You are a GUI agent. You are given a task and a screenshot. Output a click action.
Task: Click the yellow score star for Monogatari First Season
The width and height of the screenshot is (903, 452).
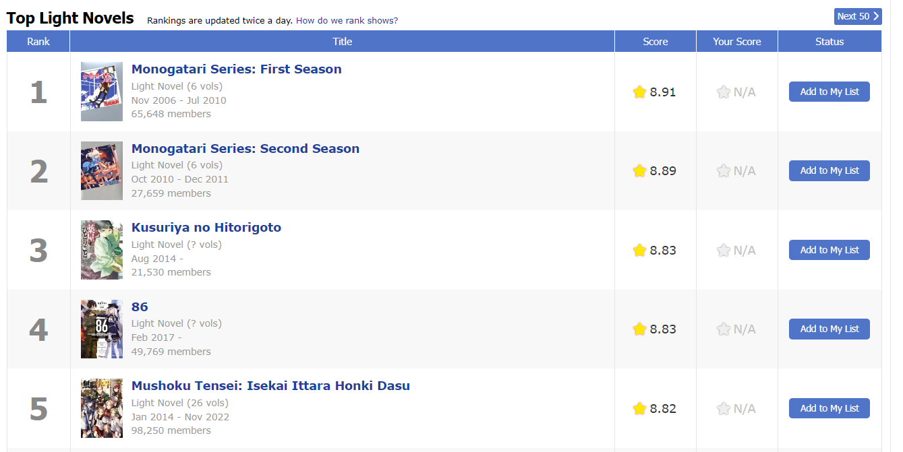point(639,92)
